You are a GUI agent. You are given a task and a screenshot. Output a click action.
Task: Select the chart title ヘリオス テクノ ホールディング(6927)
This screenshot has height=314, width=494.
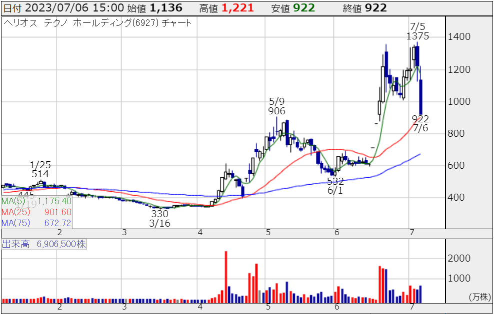click(97, 23)
